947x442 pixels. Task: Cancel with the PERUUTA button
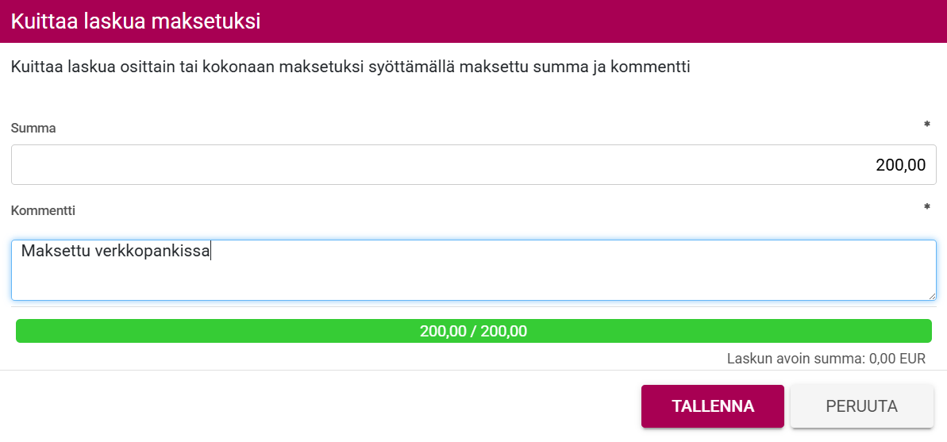(861, 406)
